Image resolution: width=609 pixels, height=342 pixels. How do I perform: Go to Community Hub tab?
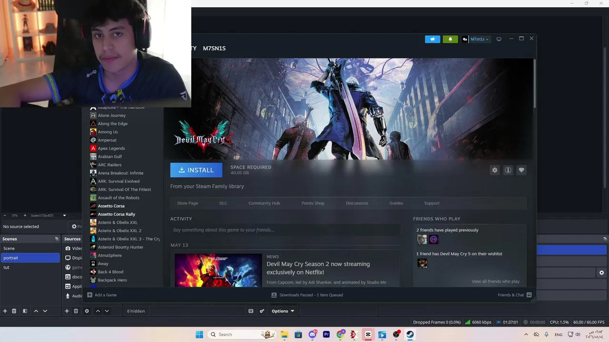(x=264, y=203)
